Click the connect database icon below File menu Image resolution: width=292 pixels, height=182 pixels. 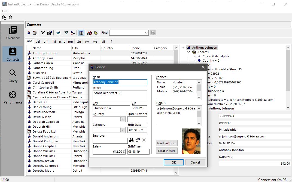point(10,17)
